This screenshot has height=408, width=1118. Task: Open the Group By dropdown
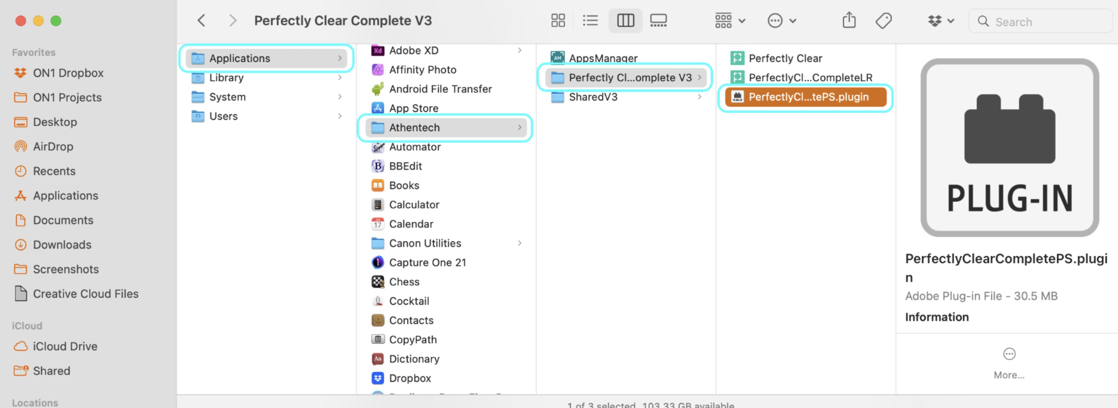730,21
